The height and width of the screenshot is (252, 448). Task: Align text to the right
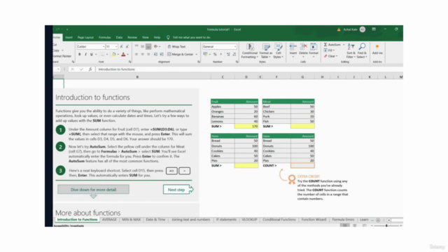(x=148, y=55)
